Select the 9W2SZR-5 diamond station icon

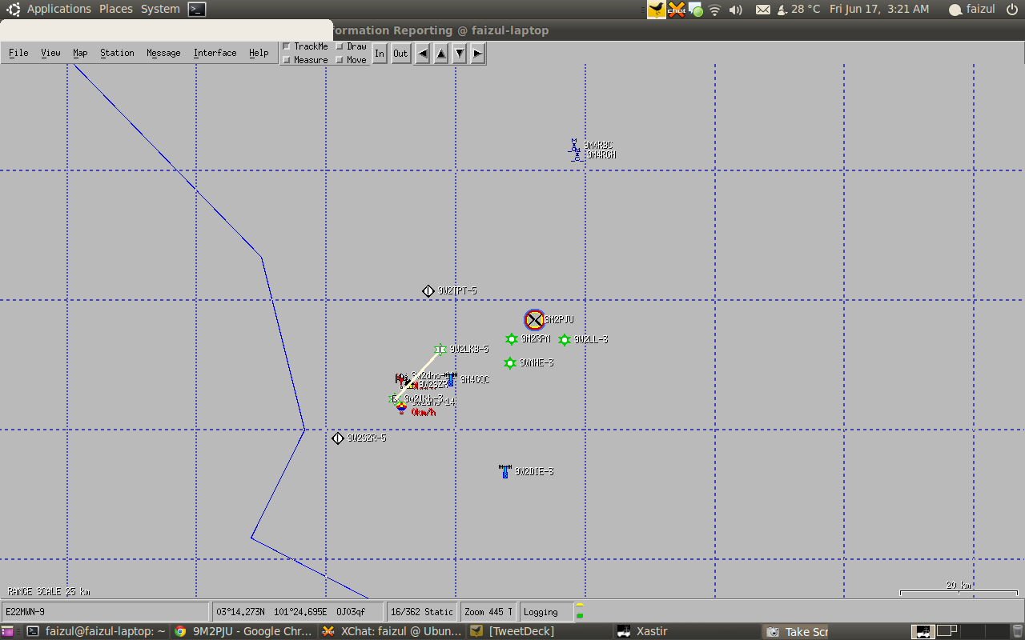pyautogui.click(x=338, y=438)
